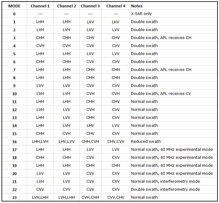The image size is (219, 203).
Task: Click the Notes column header cell
Action: (173, 6)
